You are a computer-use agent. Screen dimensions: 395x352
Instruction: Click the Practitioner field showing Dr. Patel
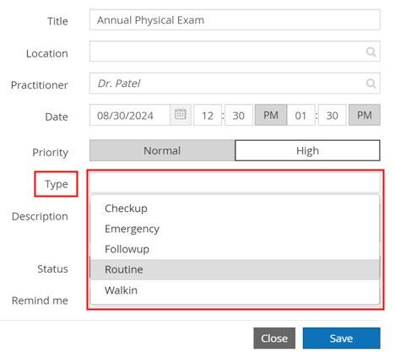235,84
